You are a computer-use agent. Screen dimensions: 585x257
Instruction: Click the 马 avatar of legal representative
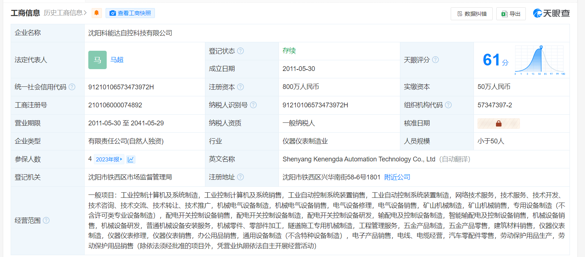97,60
